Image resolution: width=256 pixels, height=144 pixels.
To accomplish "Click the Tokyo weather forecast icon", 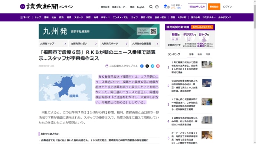I will coord(167,7).
